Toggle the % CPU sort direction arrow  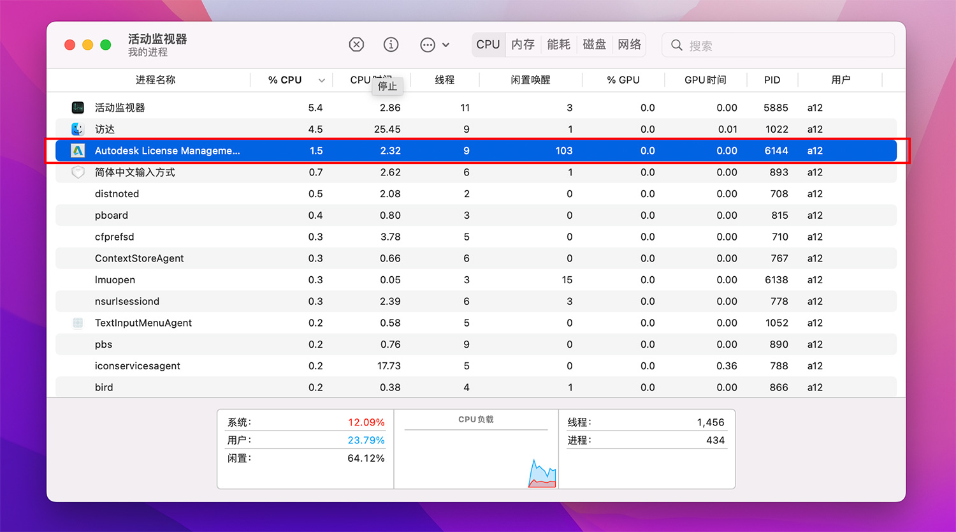(x=322, y=80)
